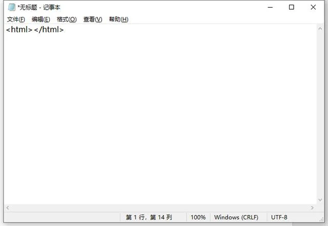Click the Windows (CRLF) line ending indicator

236,217
